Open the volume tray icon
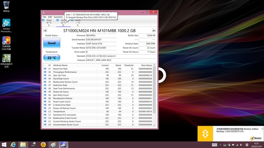Image resolution: width=264 pixels, height=148 pixels. [241, 145]
